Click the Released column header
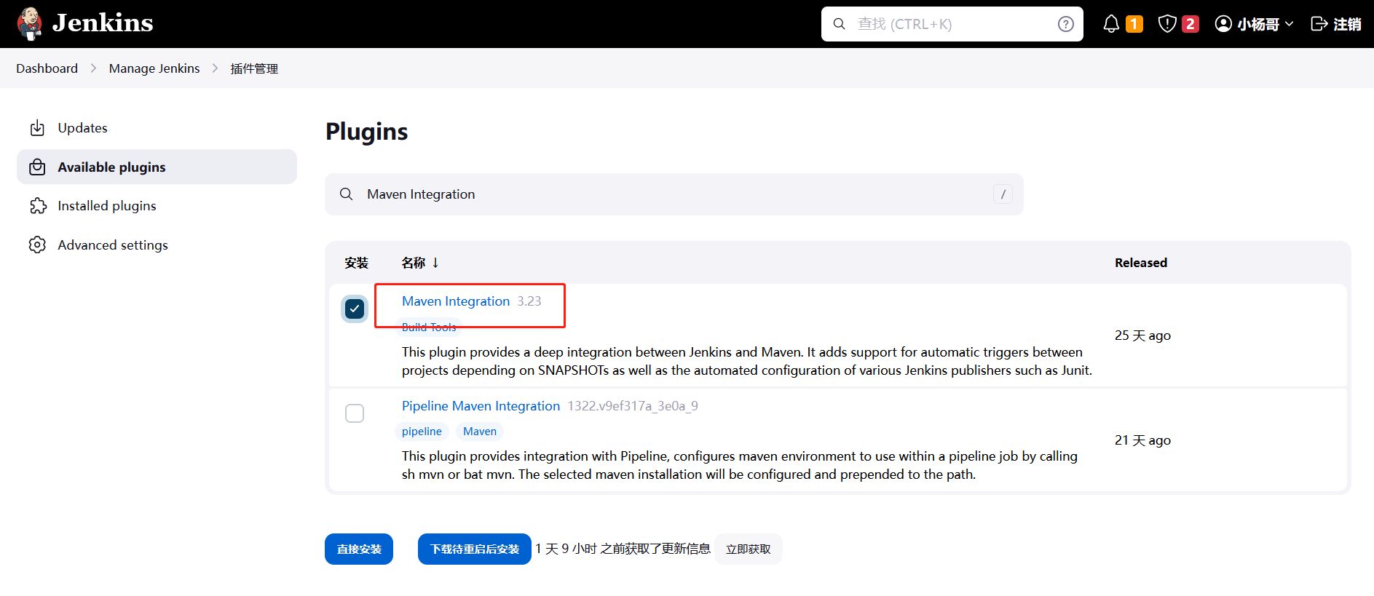Viewport: 1374px width, 596px height. (x=1140, y=263)
